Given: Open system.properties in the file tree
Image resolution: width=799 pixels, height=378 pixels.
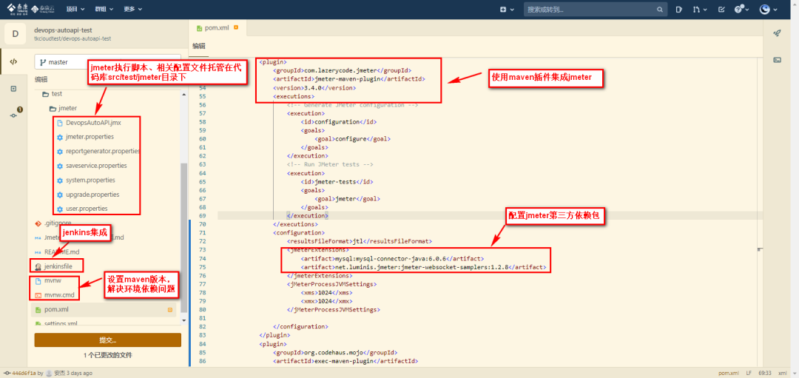Looking at the screenshot, I should [x=90, y=180].
